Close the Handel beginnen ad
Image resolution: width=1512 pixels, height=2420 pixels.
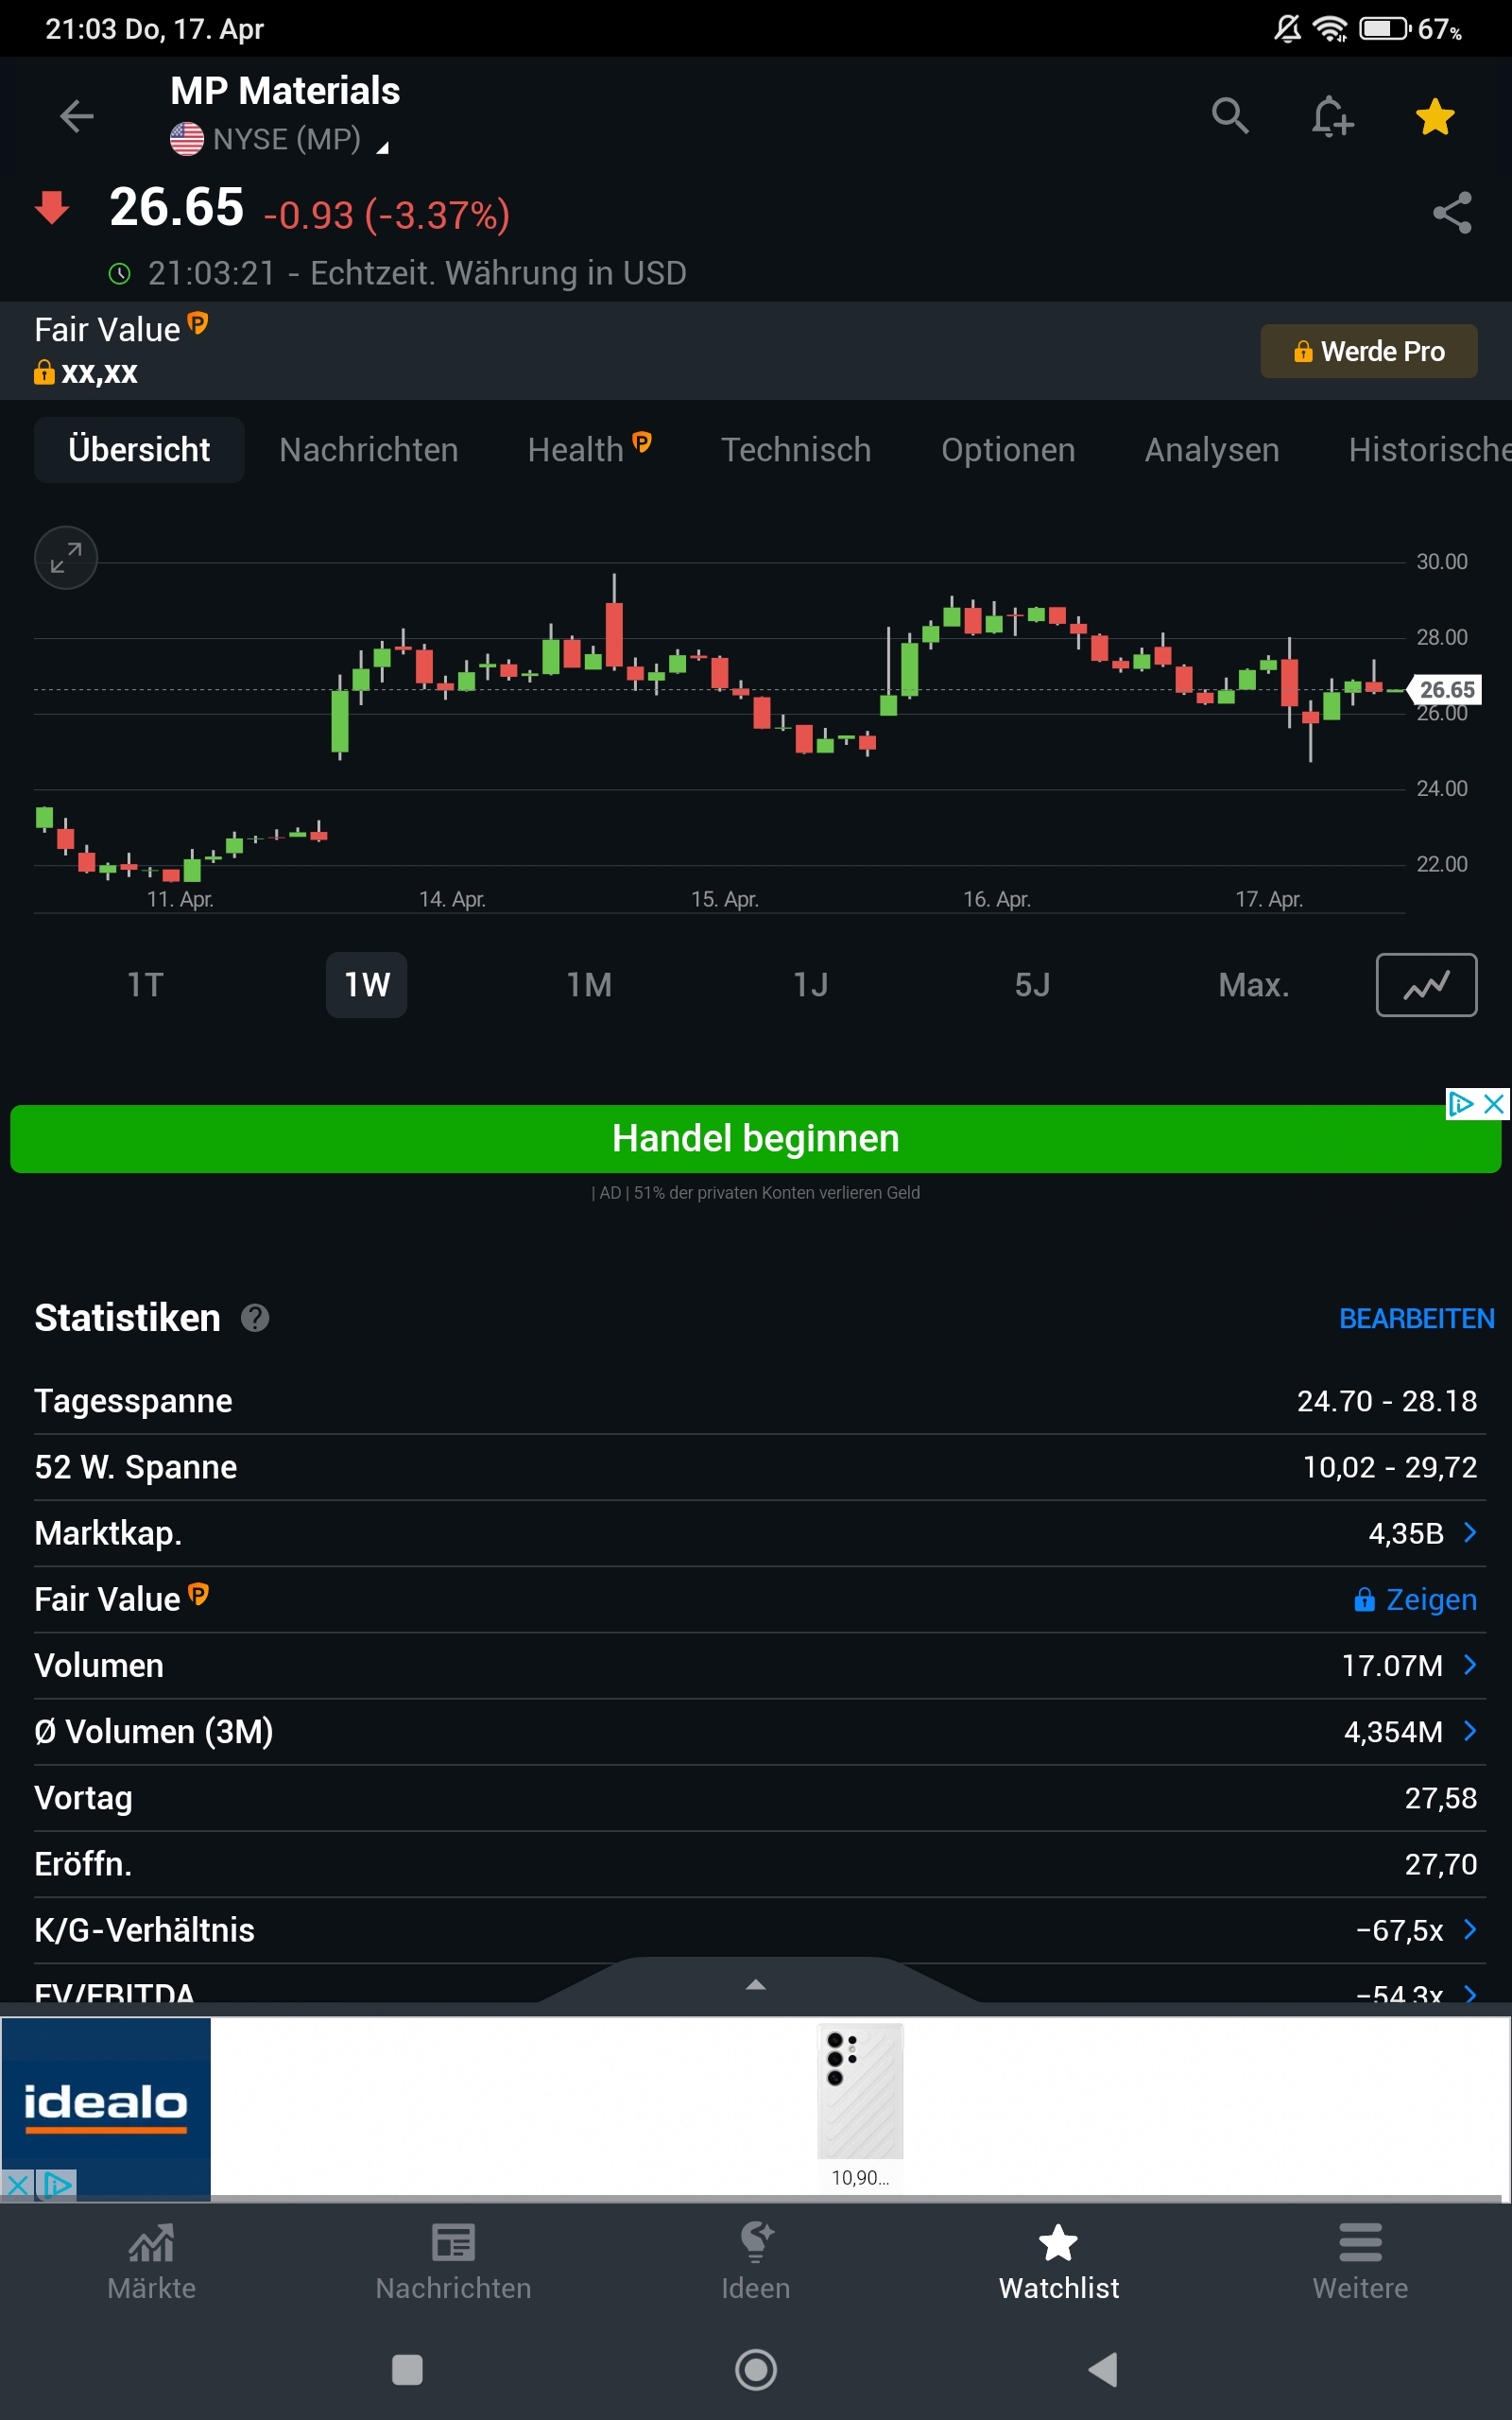[x=1493, y=1104]
